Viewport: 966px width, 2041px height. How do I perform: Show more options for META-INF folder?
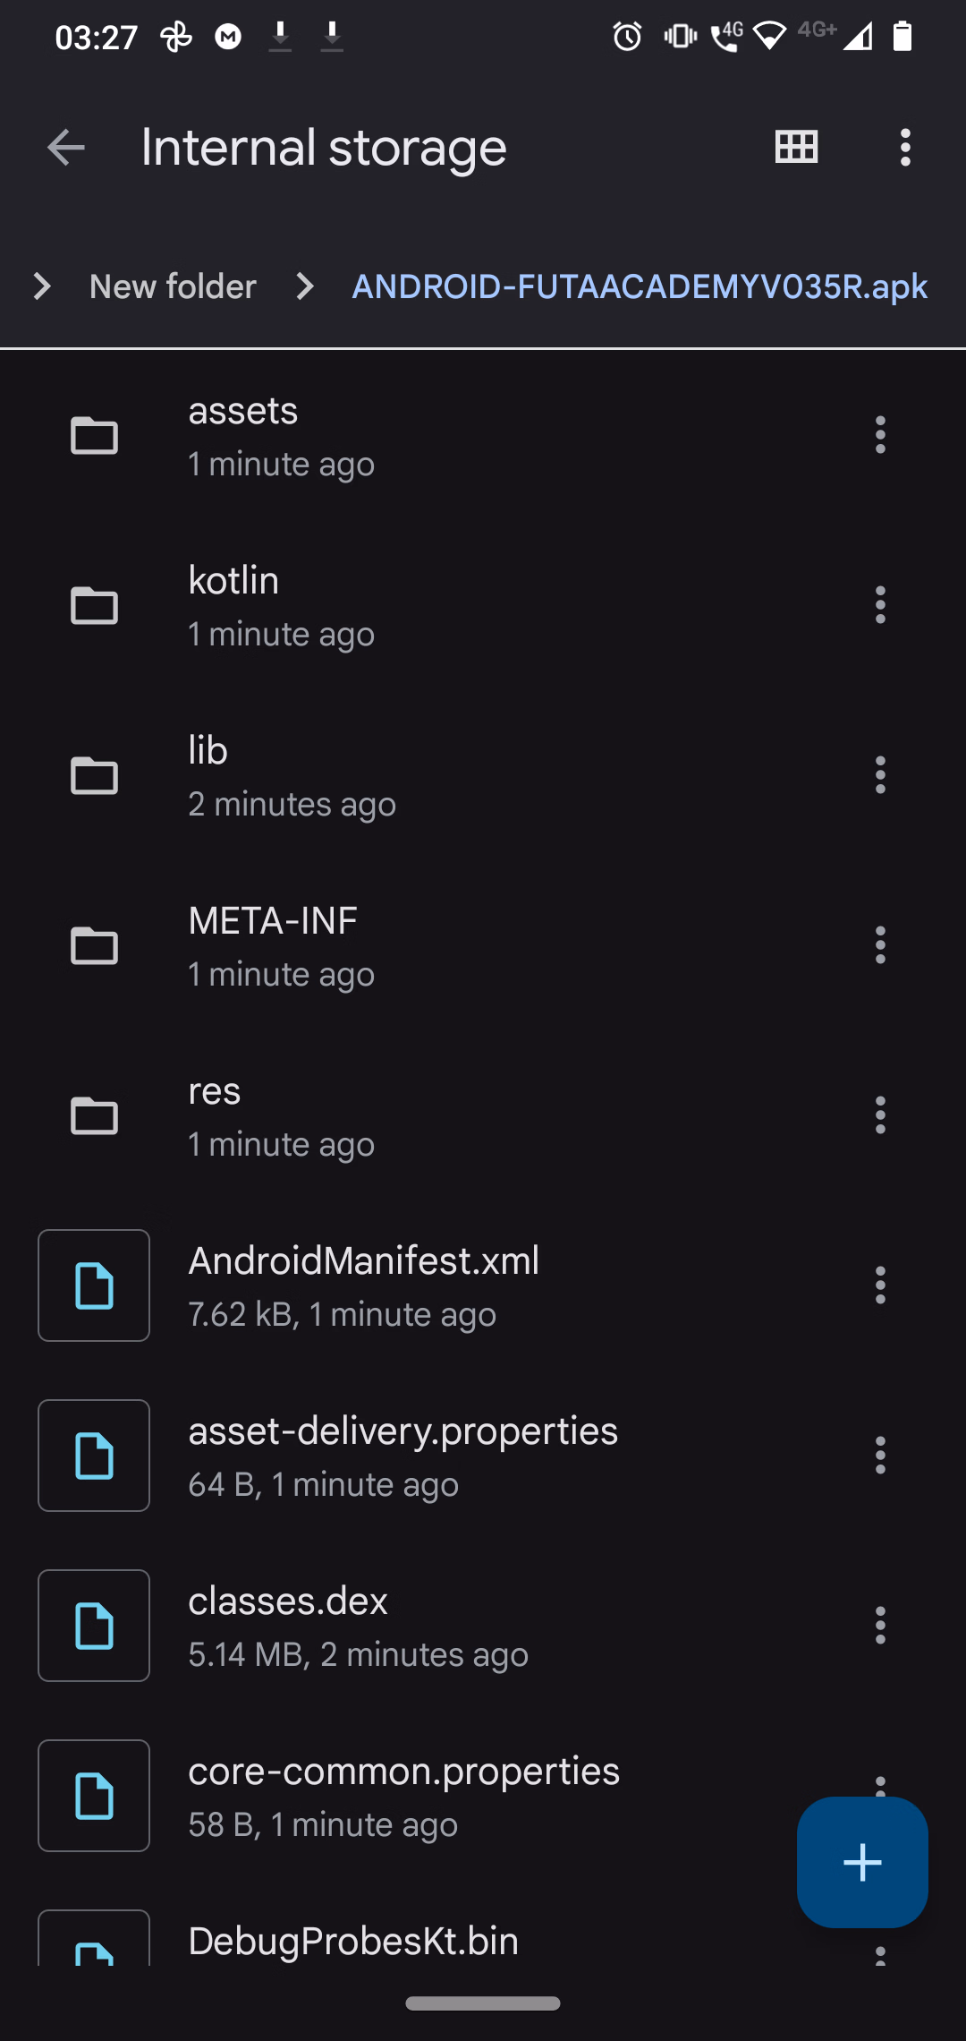[x=880, y=945]
